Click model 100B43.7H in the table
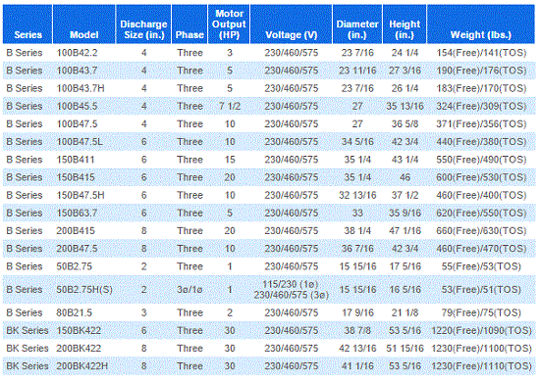The width and height of the screenshot is (540, 382). tap(81, 88)
